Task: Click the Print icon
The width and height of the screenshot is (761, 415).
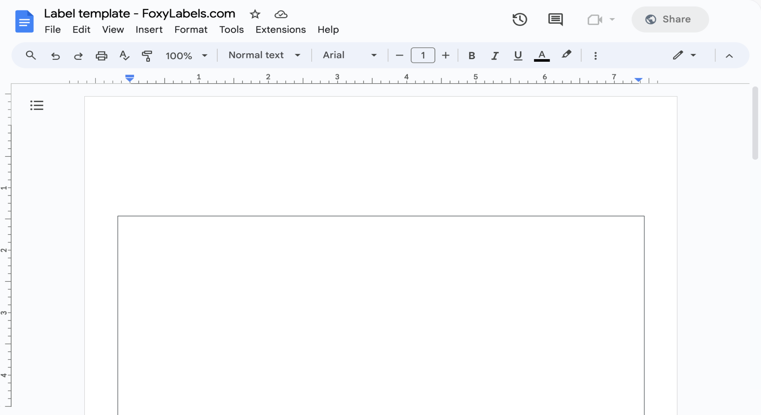Action: pyautogui.click(x=101, y=55)
